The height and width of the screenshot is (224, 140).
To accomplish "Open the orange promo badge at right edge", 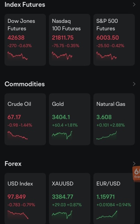I will click(136, 174).
